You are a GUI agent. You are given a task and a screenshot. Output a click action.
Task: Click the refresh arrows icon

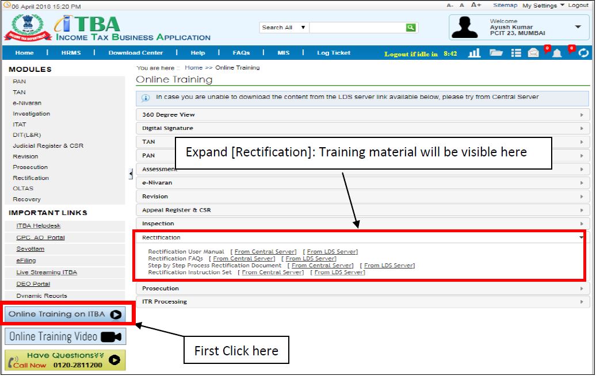[583, 53]
